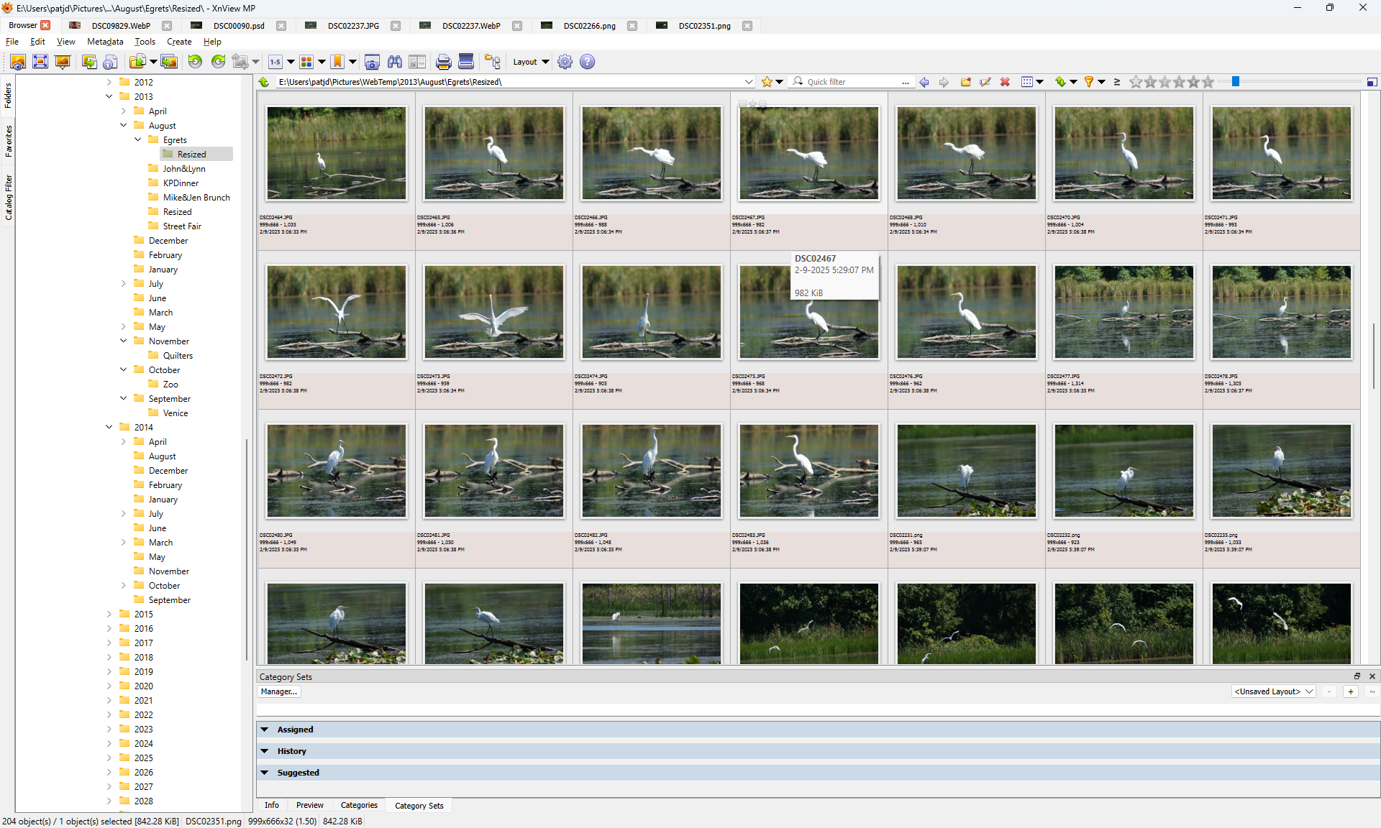The image size is (1381, 828).
Task: Go up one folder level arrow
Action: 264,82
